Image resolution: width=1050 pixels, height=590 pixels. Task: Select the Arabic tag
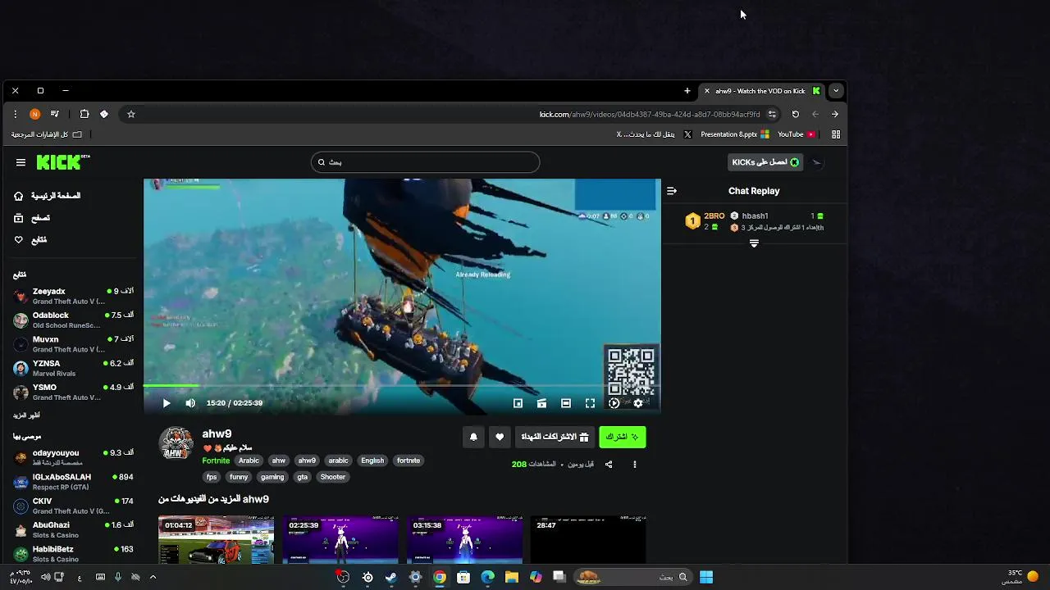pos(249,461)
